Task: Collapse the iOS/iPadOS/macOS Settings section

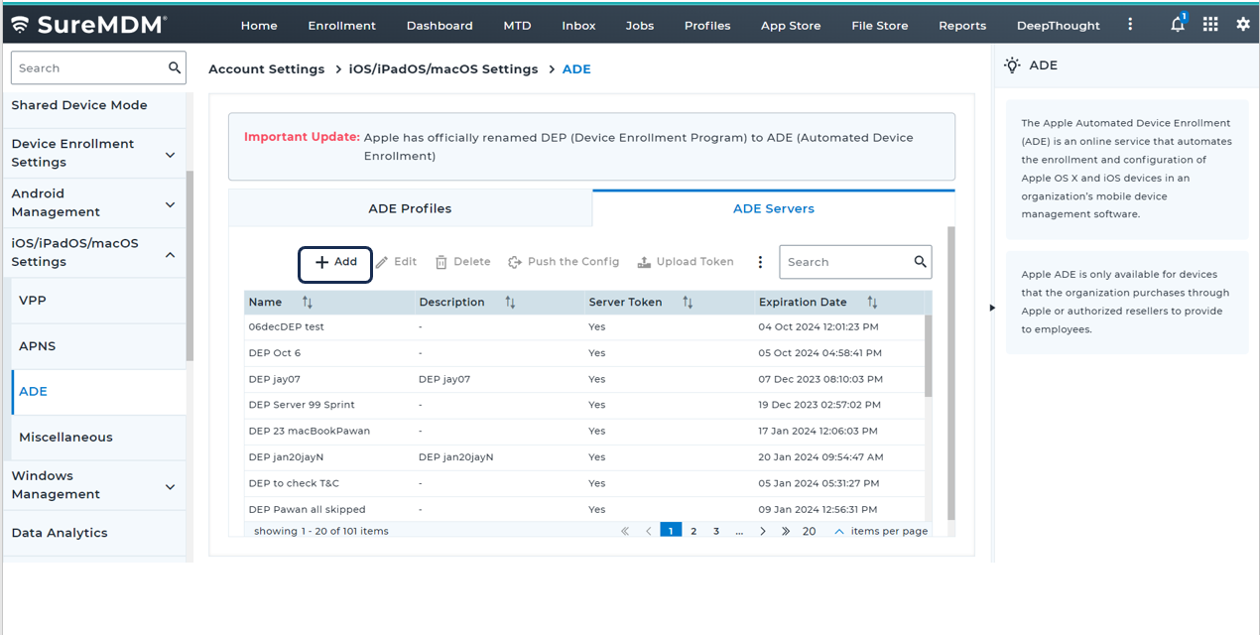Action: point(170,254)
